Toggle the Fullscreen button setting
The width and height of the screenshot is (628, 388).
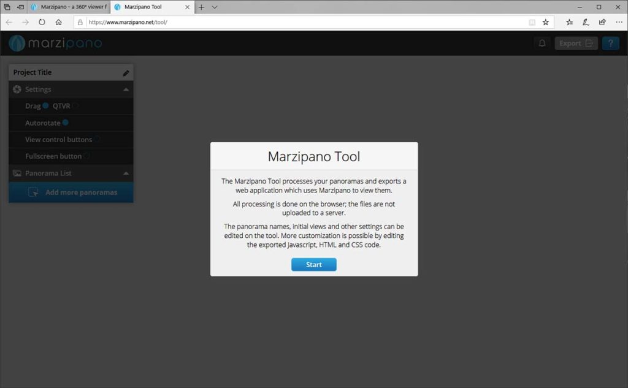pyautogui.click(x=86, y=156)
